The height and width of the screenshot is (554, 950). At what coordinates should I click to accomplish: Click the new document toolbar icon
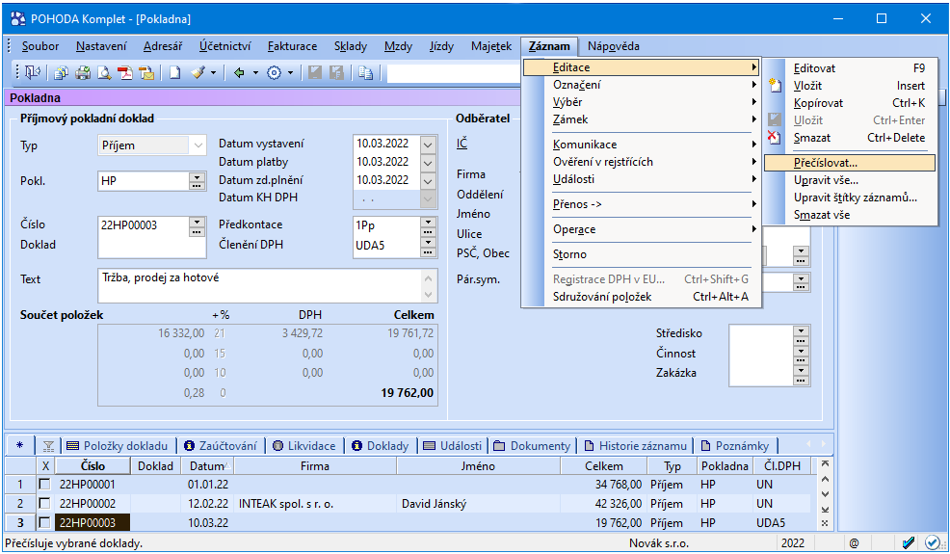(x=175, y=73)
